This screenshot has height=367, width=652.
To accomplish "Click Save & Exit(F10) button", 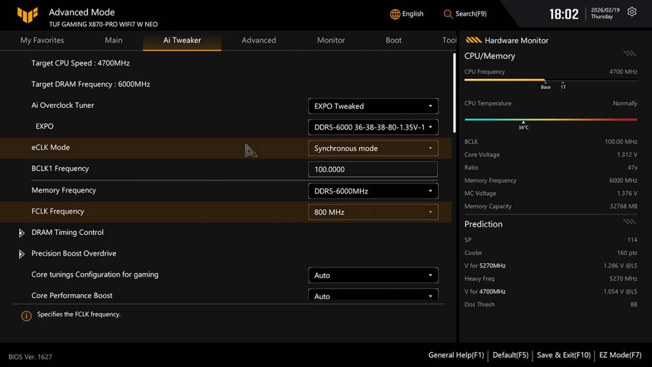I will tap(563, 355).
